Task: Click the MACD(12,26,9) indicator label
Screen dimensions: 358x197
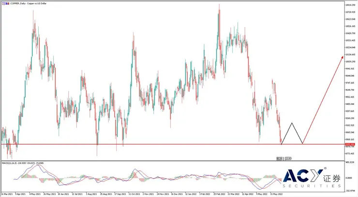Action: pos(23,163)
